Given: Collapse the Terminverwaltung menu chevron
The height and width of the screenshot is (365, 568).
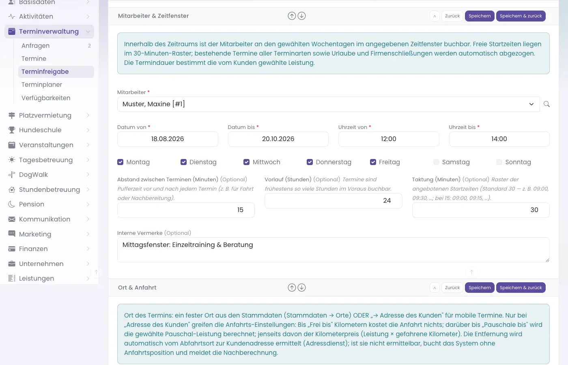Looking at the screenshot, I should click(88, 32).
